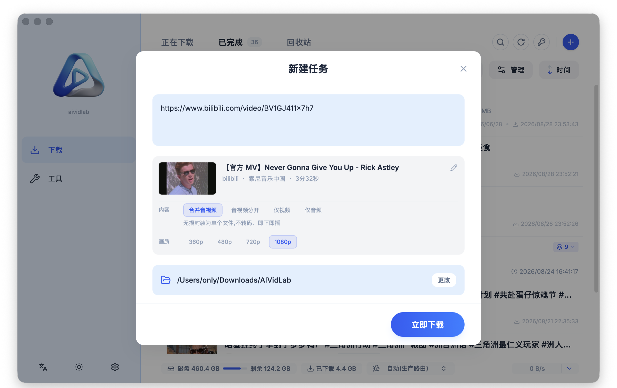Viewport: 617px width, 388px height.
Task: Click the 0 B/s speed indicator
Action: (537, 369)
